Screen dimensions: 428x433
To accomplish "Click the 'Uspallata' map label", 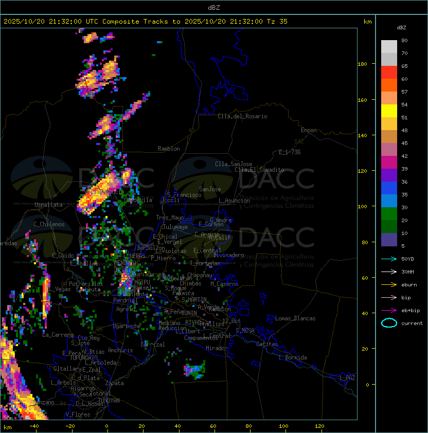I will 48,205.
